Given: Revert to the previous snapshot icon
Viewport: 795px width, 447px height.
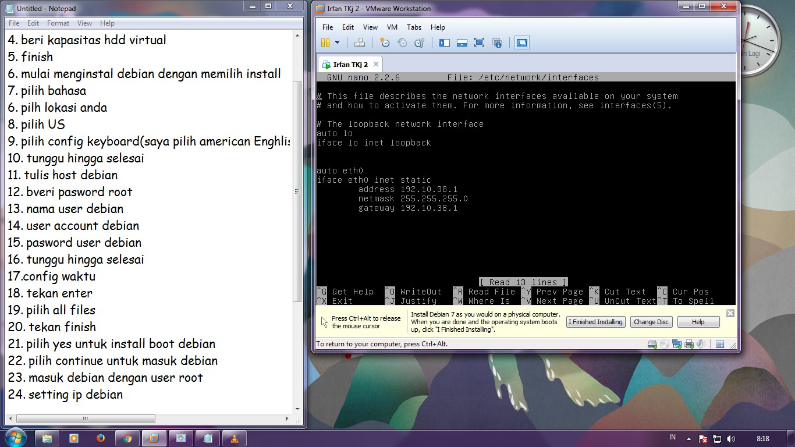Looking at the screenshot, I should pos(402,42).
